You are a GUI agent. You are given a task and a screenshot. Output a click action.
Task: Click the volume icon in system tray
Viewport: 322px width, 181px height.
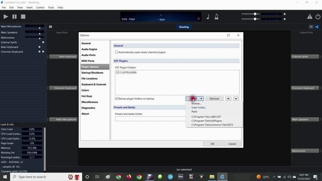289,176
